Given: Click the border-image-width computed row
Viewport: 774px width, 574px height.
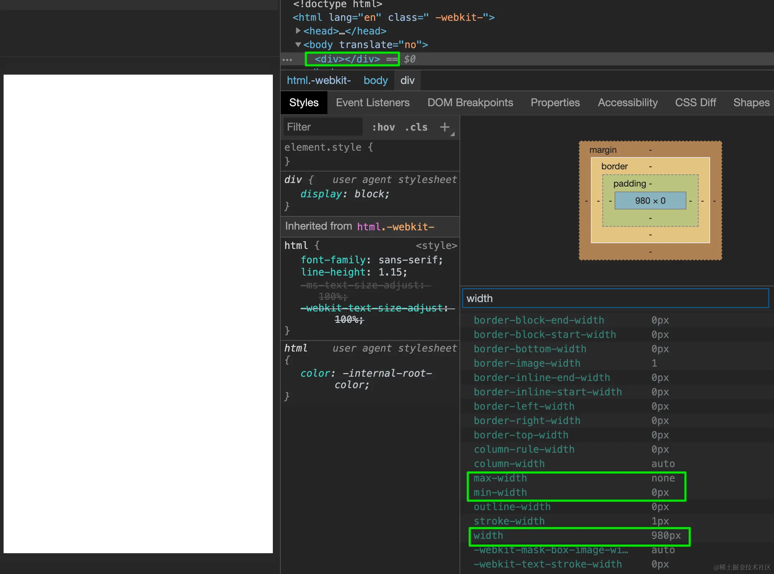Looking at the screenshot, I should [617, 363].
